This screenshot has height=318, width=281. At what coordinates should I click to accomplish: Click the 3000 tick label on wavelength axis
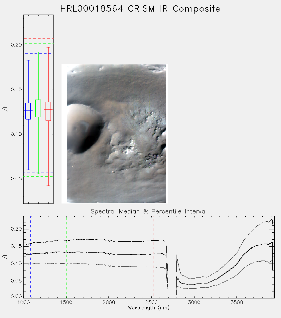(x=194, y=302)
